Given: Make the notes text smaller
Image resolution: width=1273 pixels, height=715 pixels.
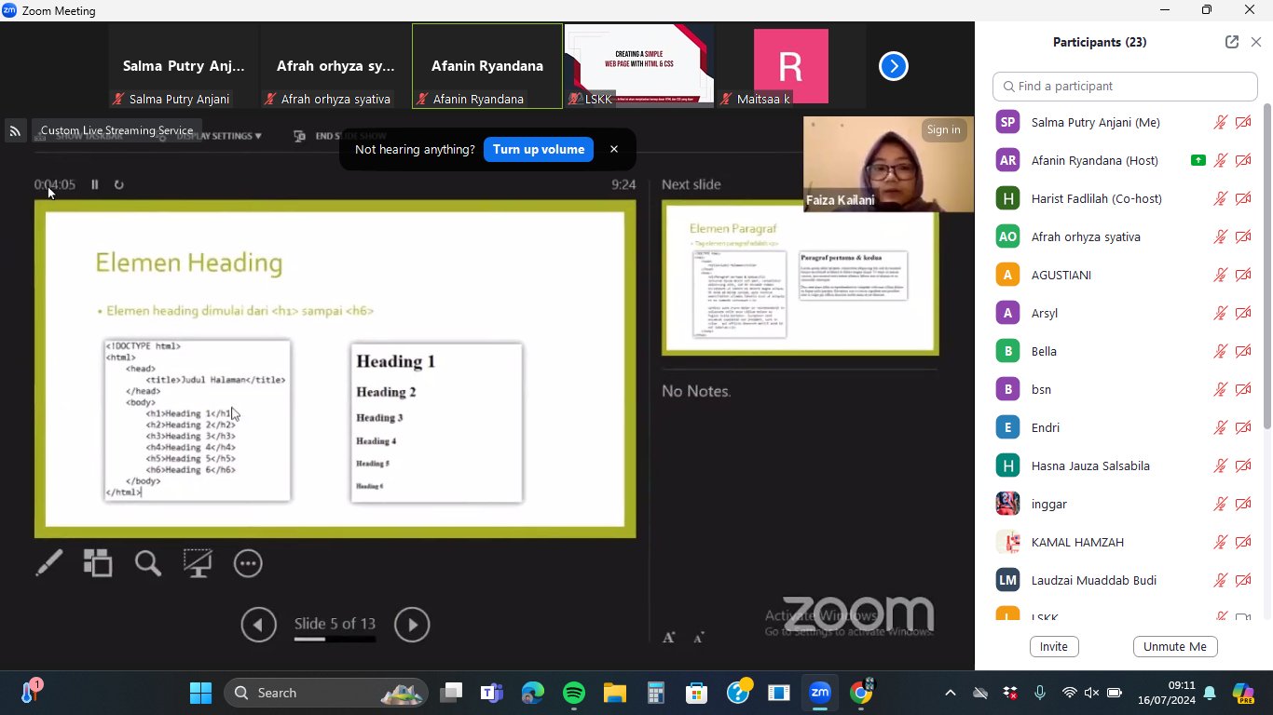Looking at the screenshot, I should pyautogui.click(x=698, y=638).
